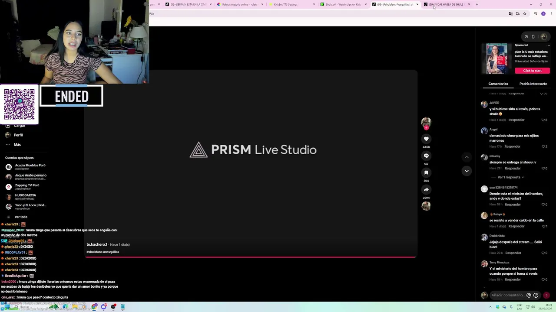Bookmark this page with the star icon
Image resolution: width=556 pixels, height=312 pixels.
tap(525, 14)
